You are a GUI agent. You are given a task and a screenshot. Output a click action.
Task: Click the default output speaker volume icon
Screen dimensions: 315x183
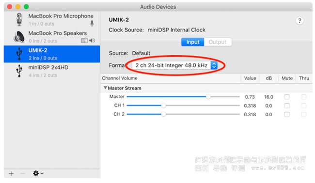(92, 41)
